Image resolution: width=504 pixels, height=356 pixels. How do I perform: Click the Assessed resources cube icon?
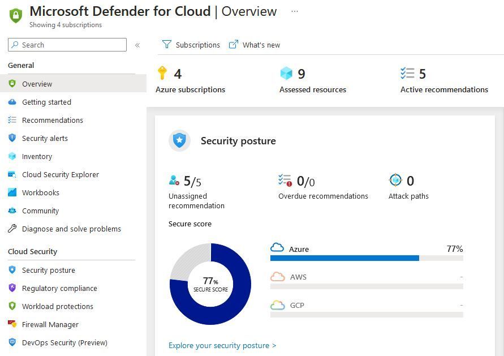286,74
